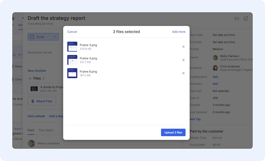
Task: Open task in new window icon
Action: pyautogui.click(x=246, y=19)
